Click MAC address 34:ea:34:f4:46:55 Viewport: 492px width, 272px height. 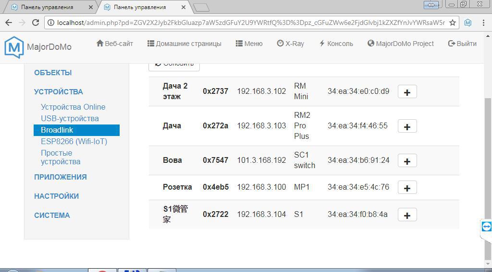[357, 125]
